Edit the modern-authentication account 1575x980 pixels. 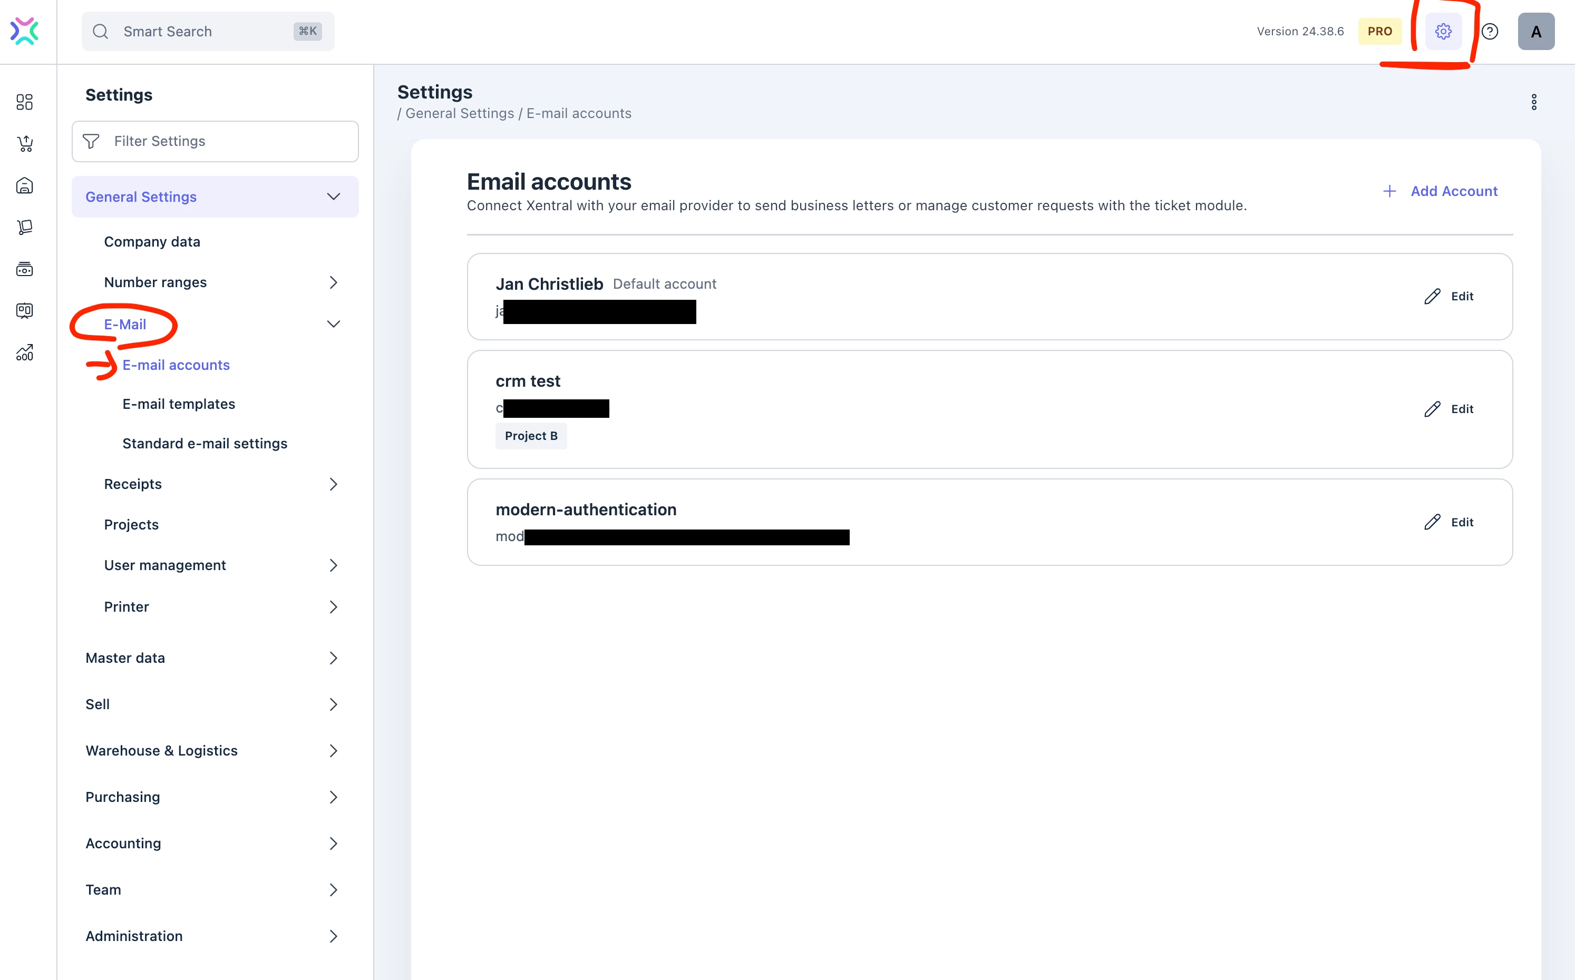coord(1448,523)
